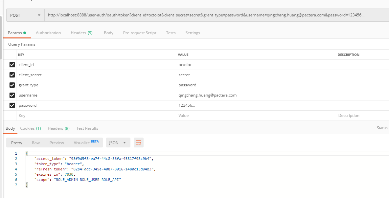Uncheck the client_secret parameter checkbox

[x=12, y=75]
